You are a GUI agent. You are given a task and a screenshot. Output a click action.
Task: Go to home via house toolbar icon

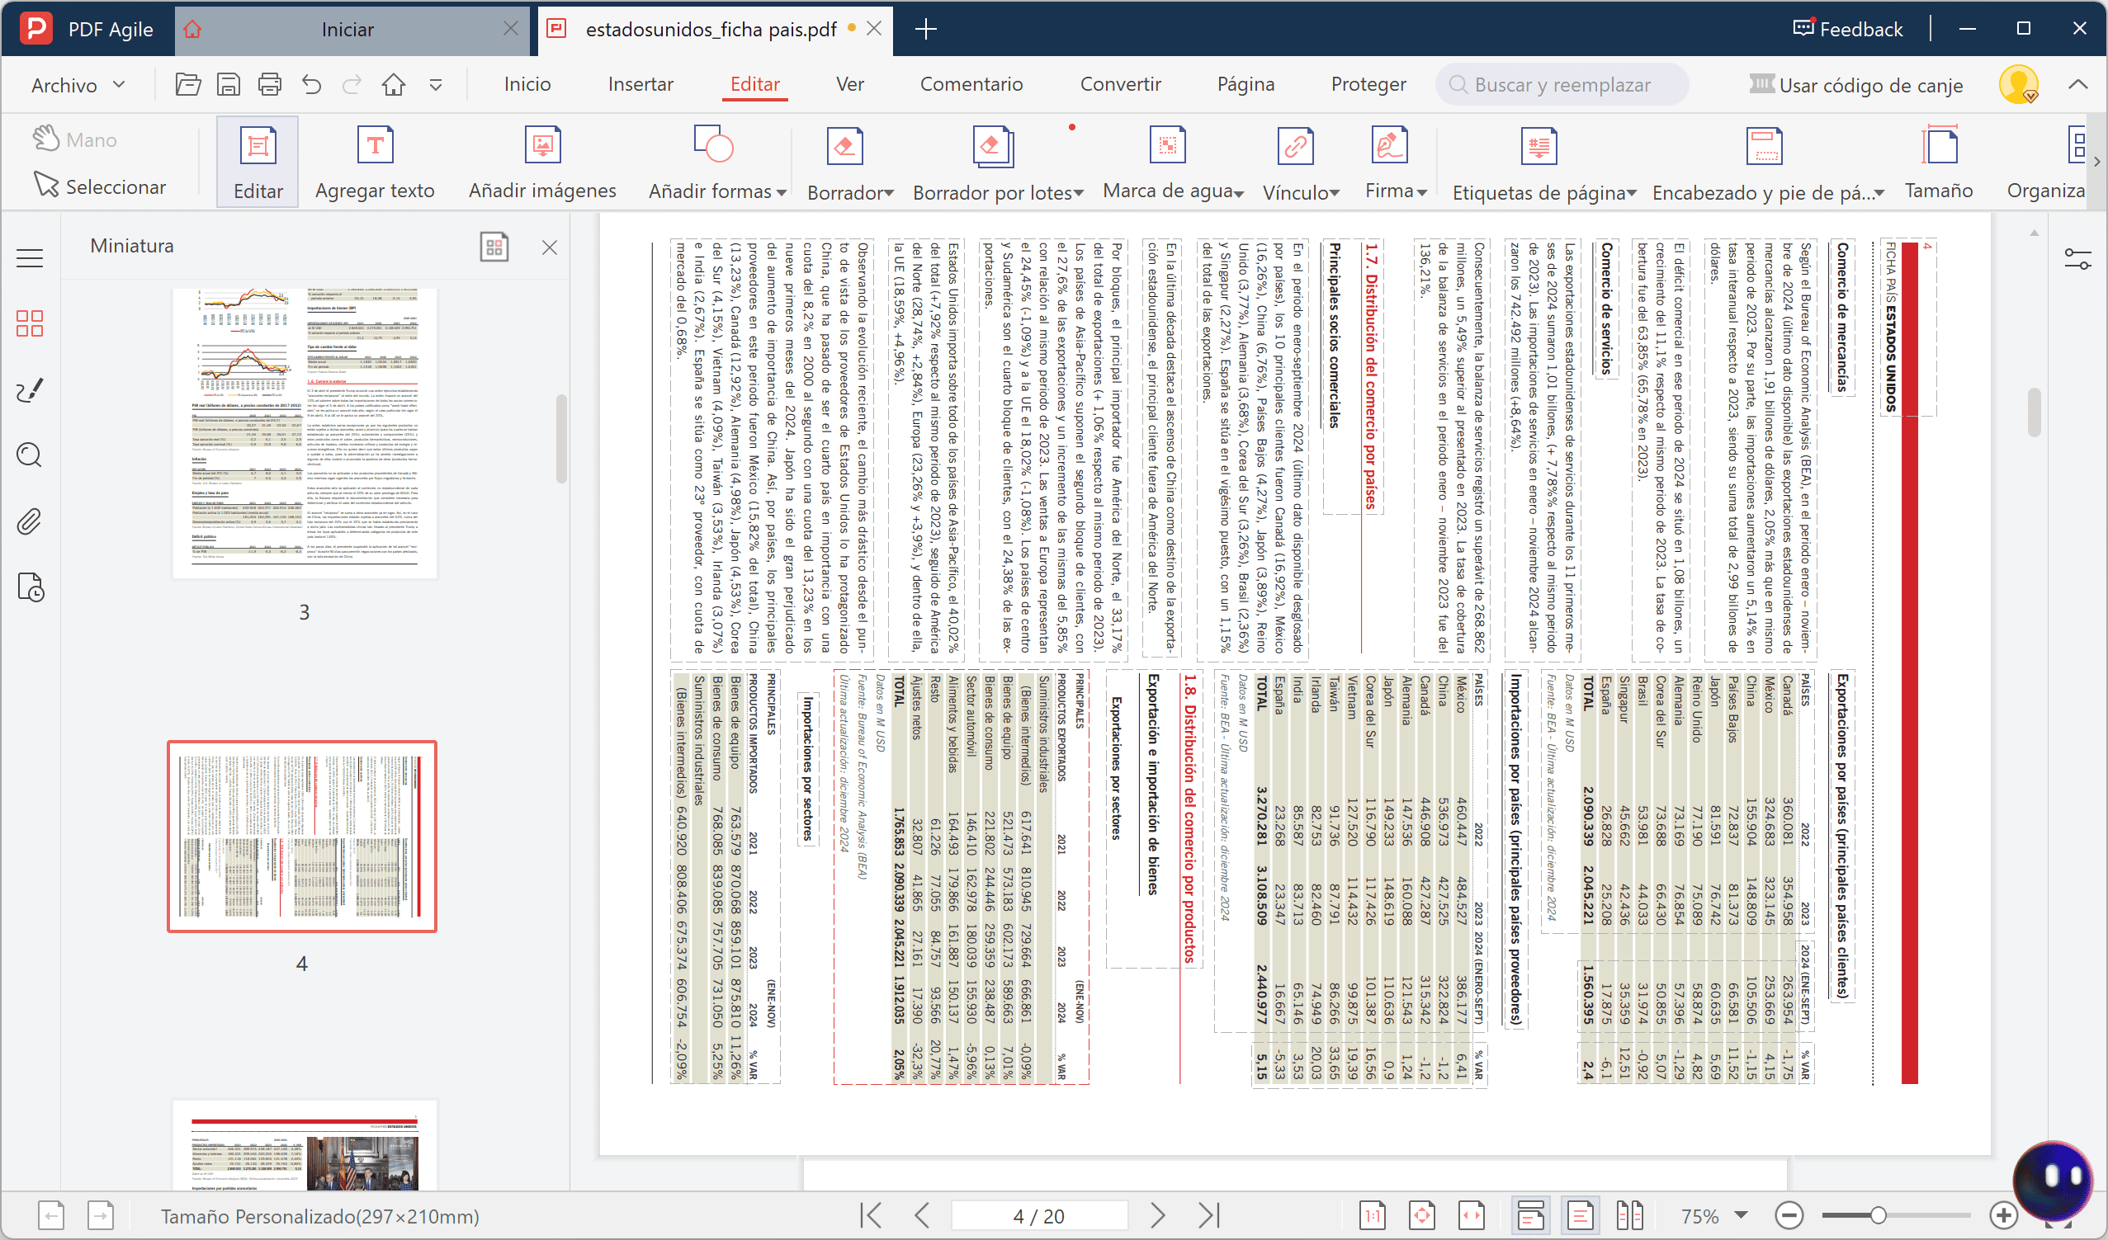[393, 84]
